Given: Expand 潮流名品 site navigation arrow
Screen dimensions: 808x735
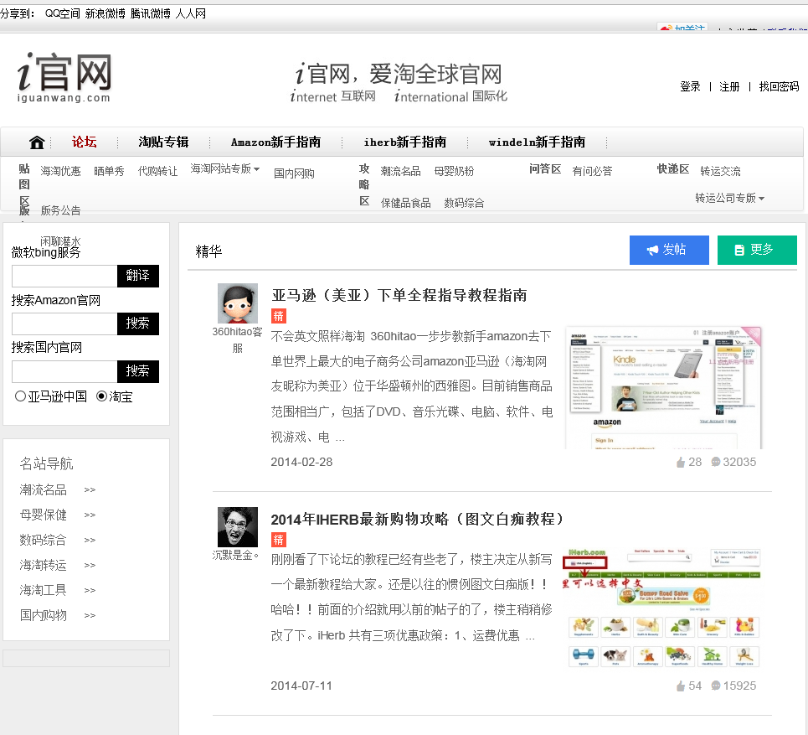Looking at the screenshot, I should 90,490.
